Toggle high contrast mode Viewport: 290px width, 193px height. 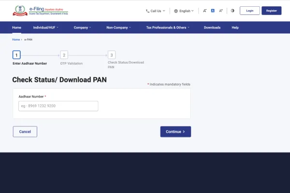coord(232,11)
